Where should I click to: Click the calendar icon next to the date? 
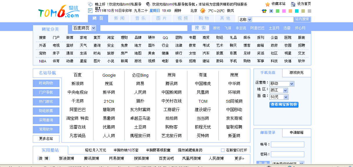[x=90, y=10]
